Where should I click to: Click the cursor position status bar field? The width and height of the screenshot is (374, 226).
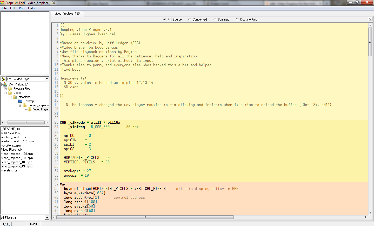pos(5,224)
